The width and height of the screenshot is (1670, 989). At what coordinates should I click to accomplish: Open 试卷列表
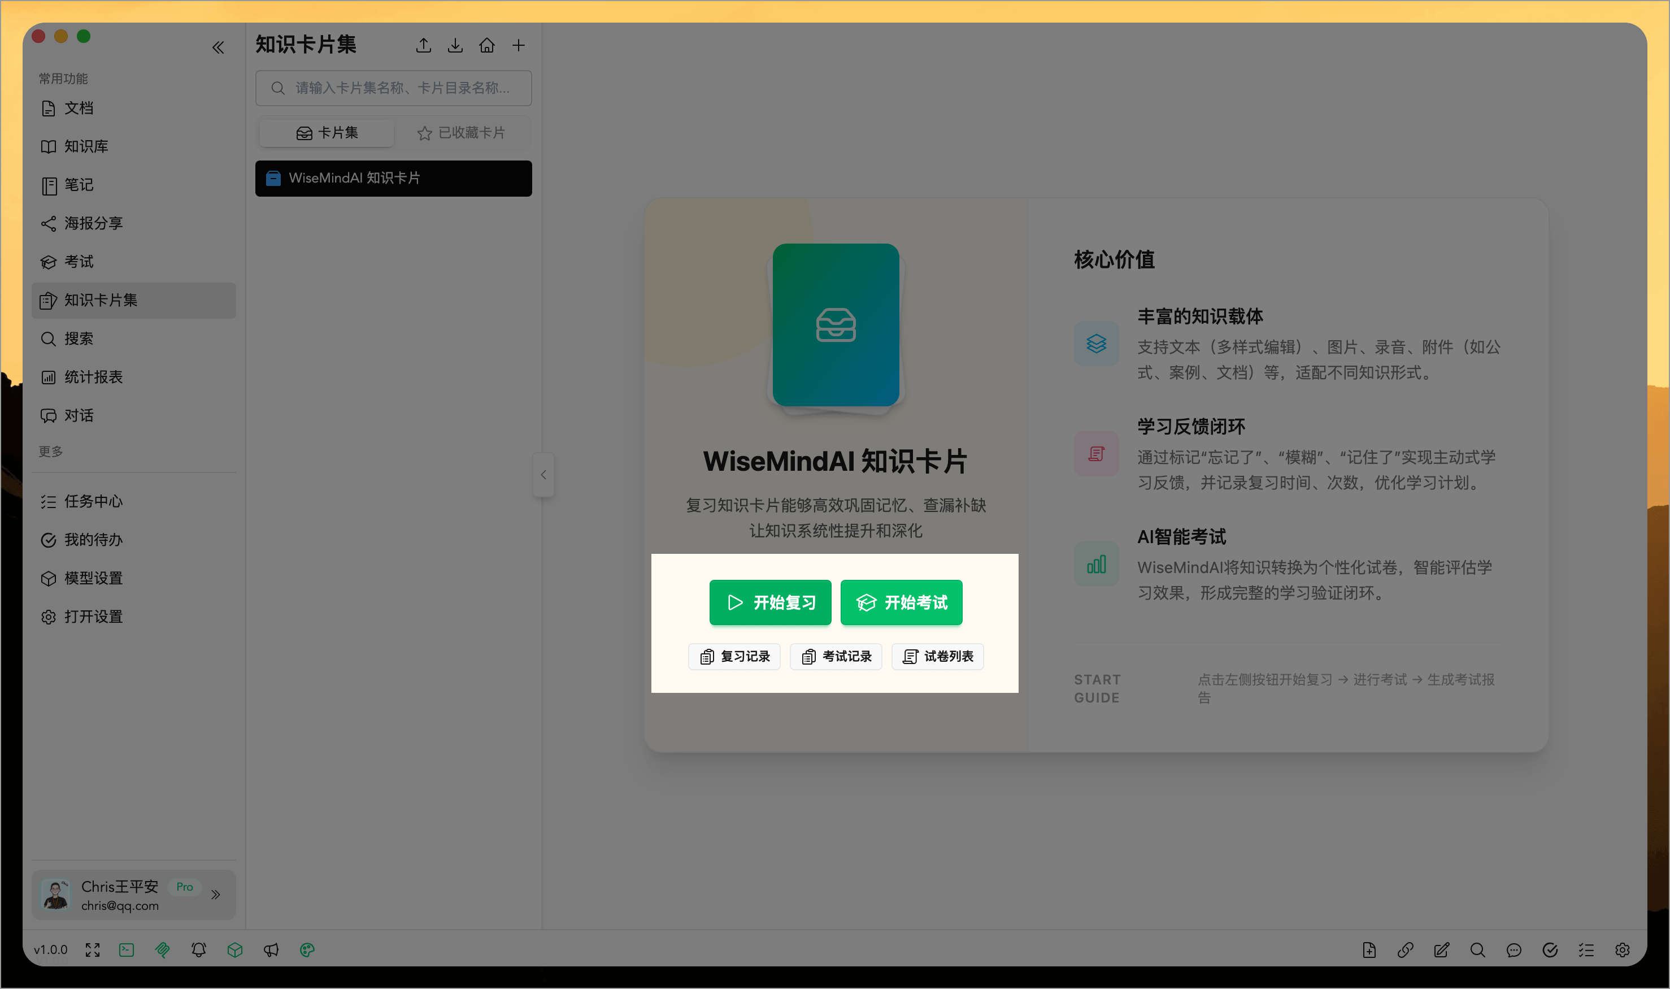(937, 657)
